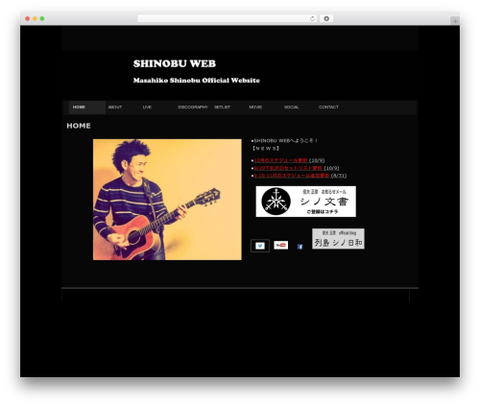The height and width of the screenshot is (406, 480).
Task: Click the yellow minimize window button
Action: 35,18
